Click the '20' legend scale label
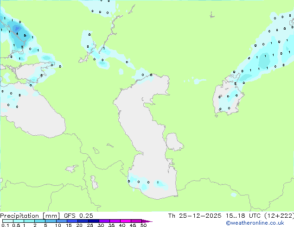The width and height of the screenshot is (294, 227). pyautogui.click(x=79, y=225)
